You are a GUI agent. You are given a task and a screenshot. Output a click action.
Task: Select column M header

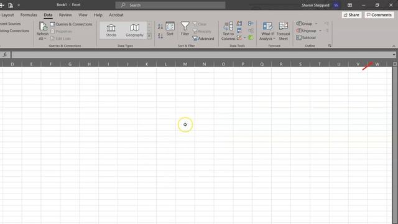[x=185, y=64]
